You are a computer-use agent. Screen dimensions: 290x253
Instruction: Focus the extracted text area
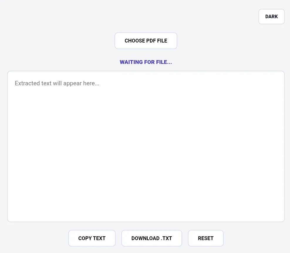click(146, 147)
